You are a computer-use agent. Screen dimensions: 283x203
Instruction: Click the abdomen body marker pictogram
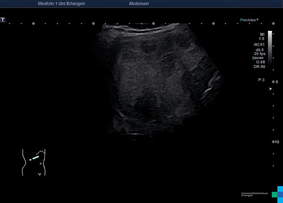point(34,162)
